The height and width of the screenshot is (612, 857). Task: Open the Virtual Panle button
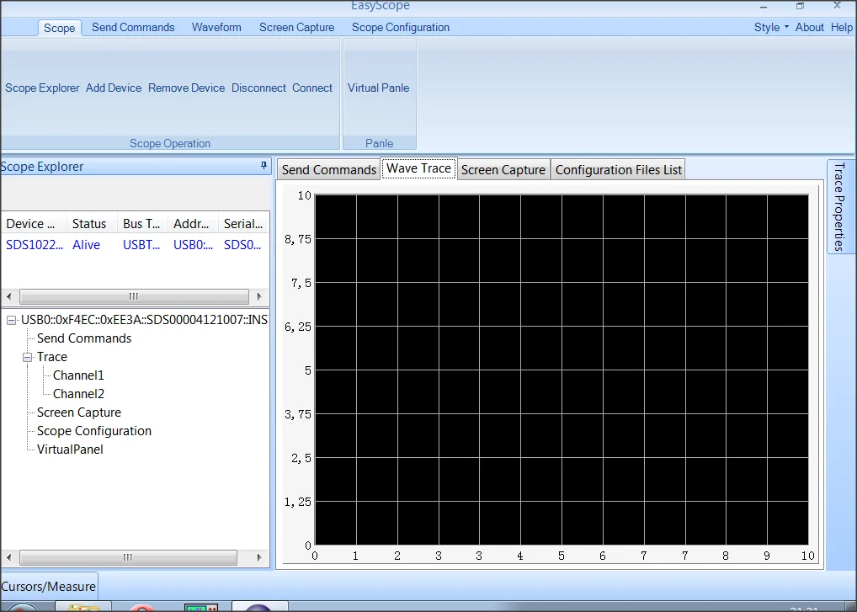pos(378,88)
